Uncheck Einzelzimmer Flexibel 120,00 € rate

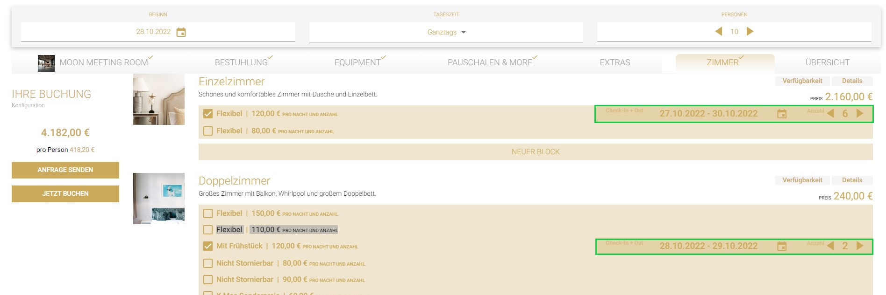point(208,114)
